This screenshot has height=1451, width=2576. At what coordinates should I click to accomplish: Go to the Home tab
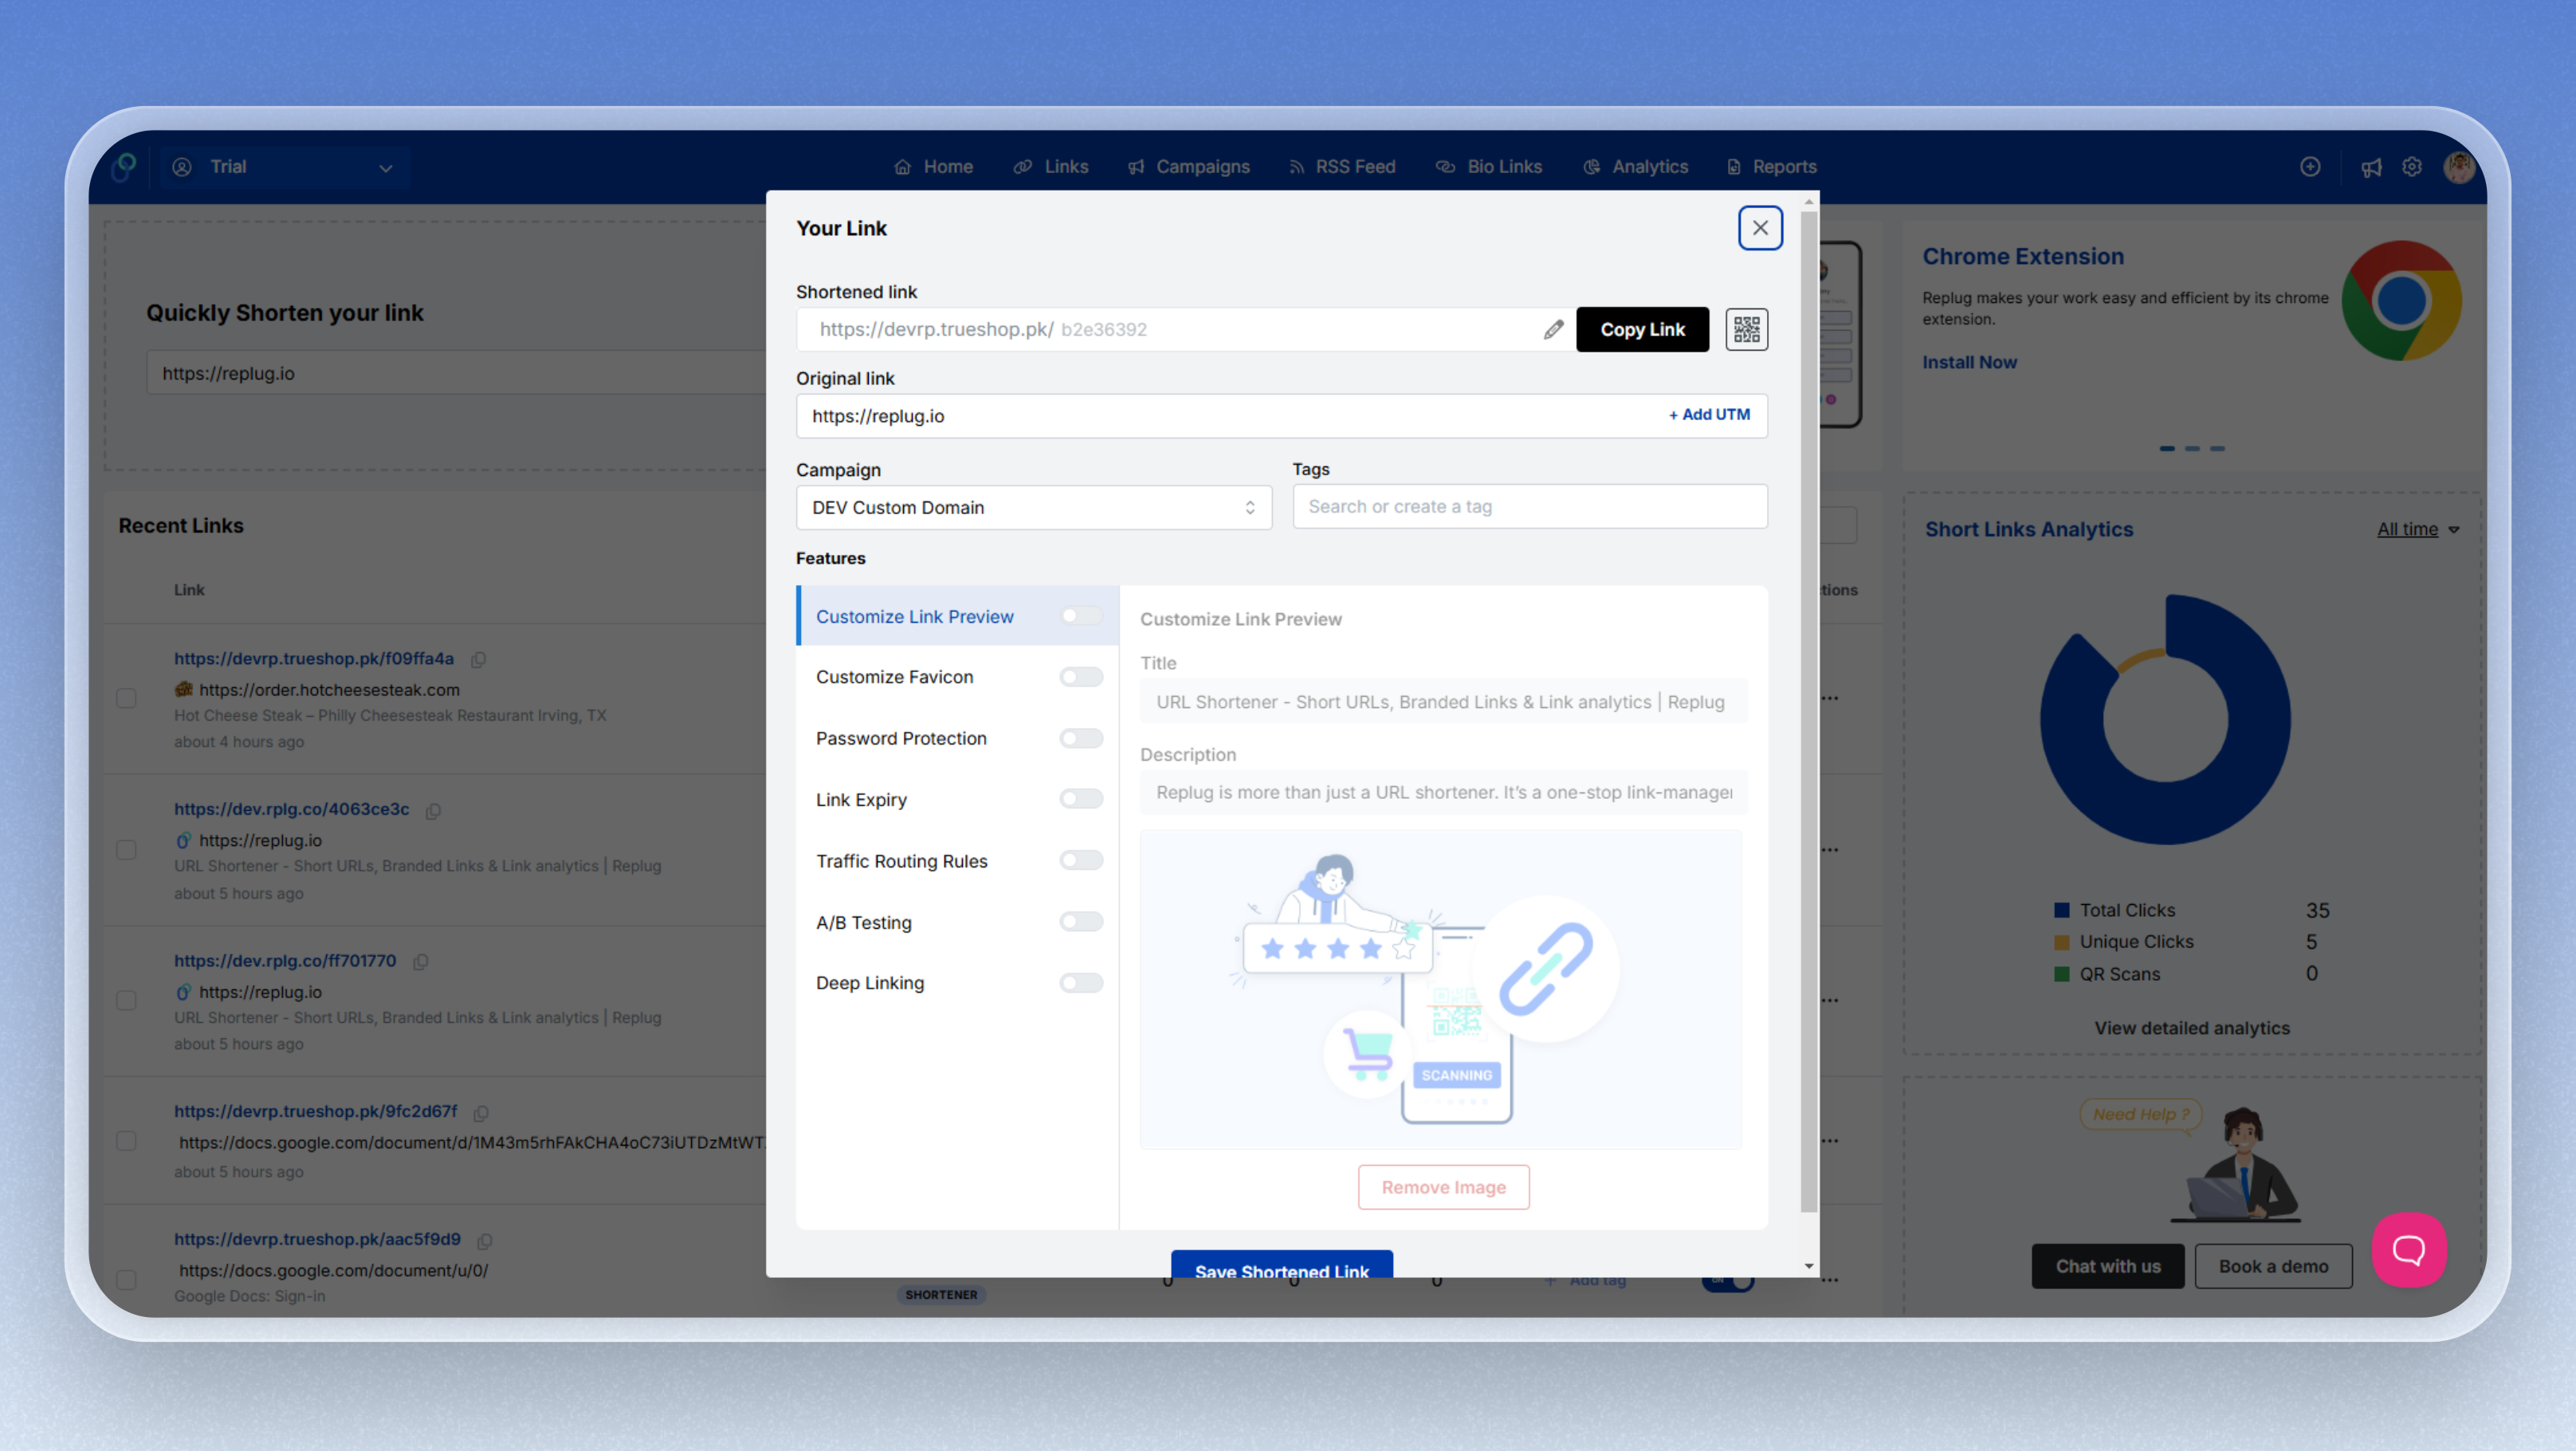[x=933, y=167]
